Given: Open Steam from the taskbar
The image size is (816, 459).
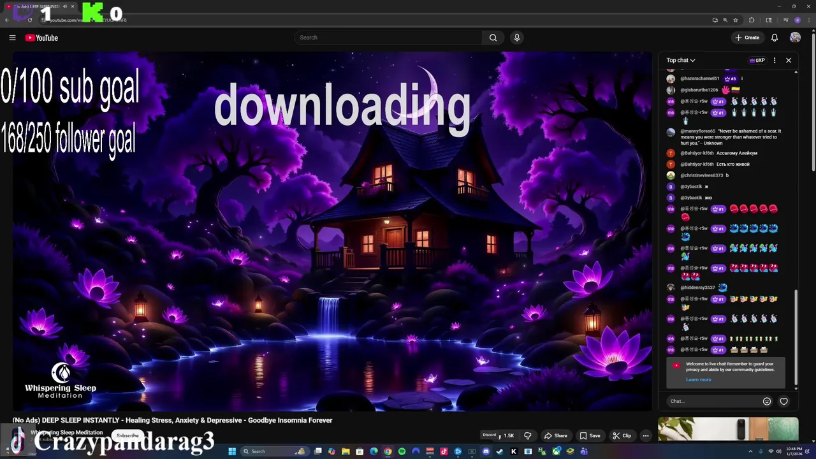Looking at the screenshot, I should click(500, 451).
